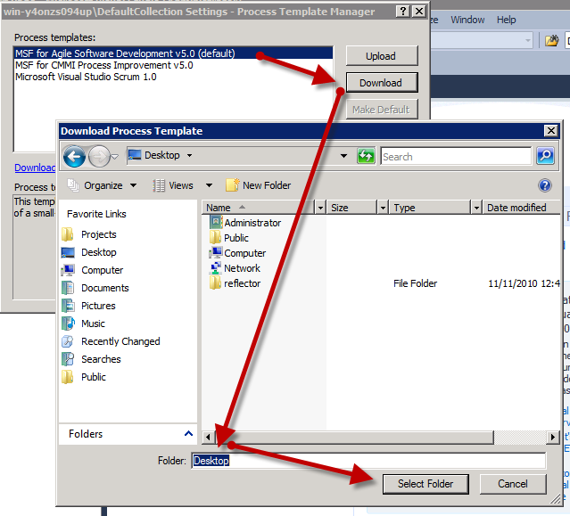This screenshot has height=516, width=570.
Task: Click the New Folder button
Action: (x=258, y=185)
